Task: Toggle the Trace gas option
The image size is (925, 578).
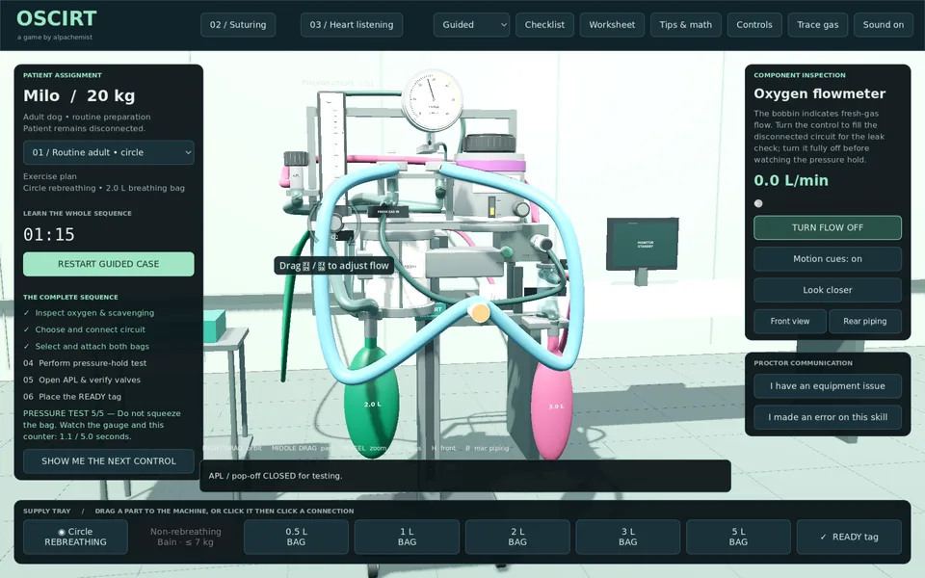Action: [818, 25]
